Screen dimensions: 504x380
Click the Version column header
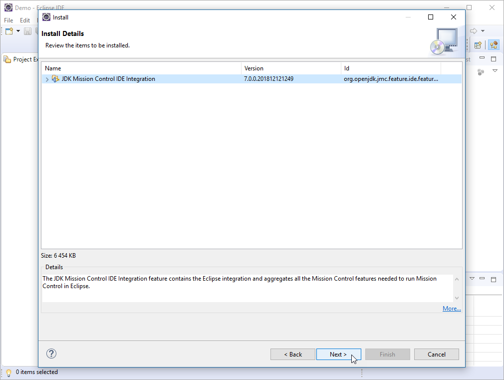(253, 68)
